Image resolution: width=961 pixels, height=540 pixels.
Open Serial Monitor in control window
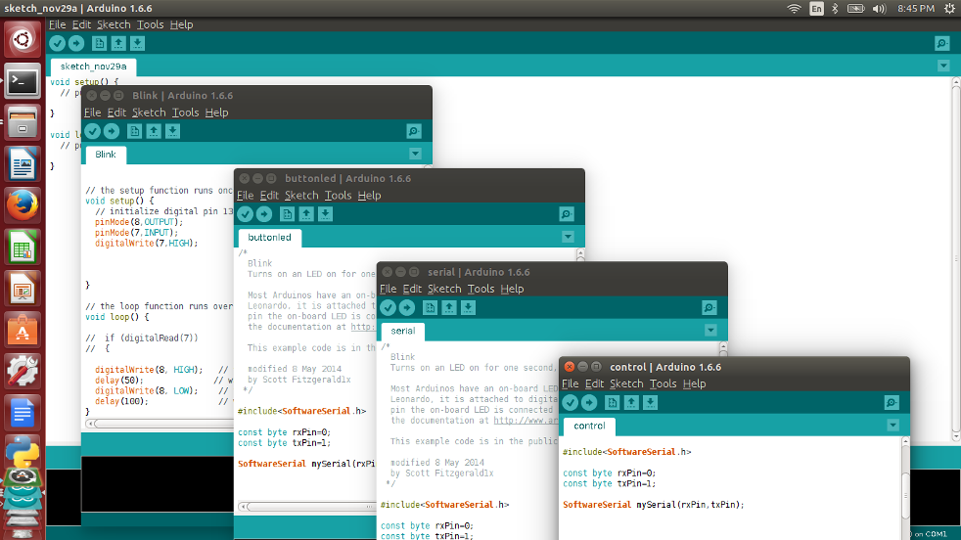coord(892,403)
